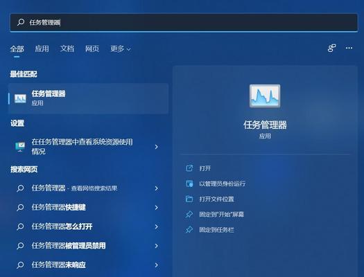This screenshot has height=277, width=364.
Task: Click the search magnifier icon in the search box
Action: click(21, 22)
